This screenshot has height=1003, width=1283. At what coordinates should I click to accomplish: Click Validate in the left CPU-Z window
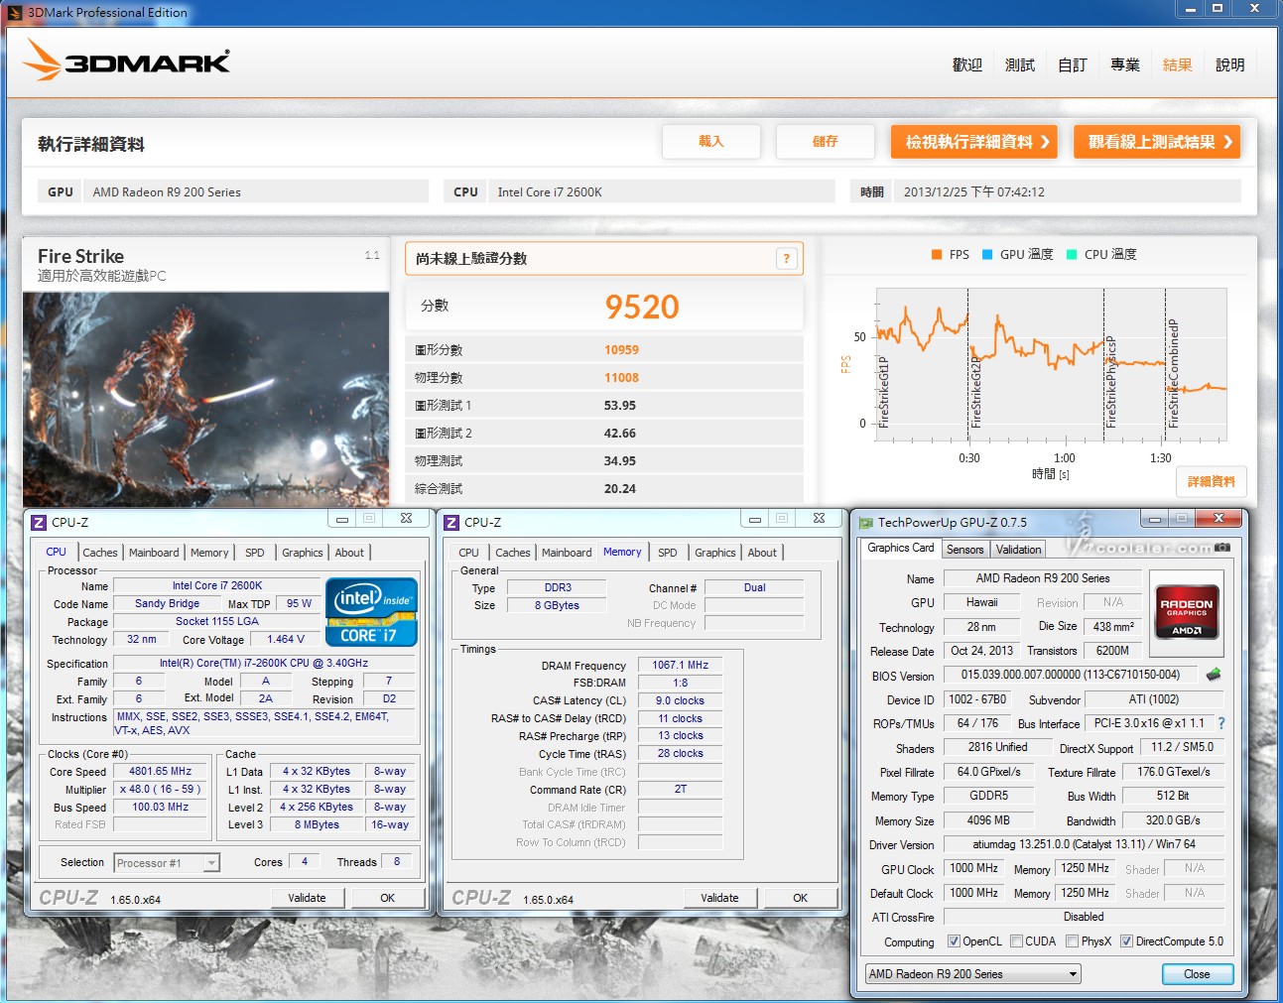point(308,898)
